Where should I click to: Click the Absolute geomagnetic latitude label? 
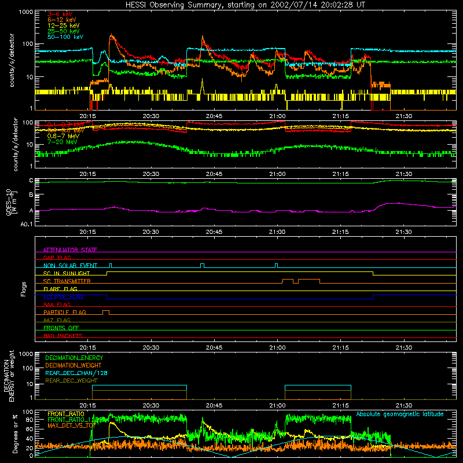coord(400,414)
